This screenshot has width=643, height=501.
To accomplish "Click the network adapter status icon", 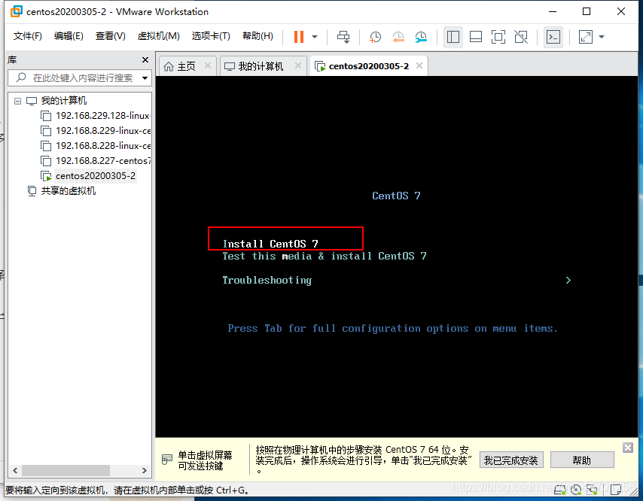I will click(x=592, y=490).
